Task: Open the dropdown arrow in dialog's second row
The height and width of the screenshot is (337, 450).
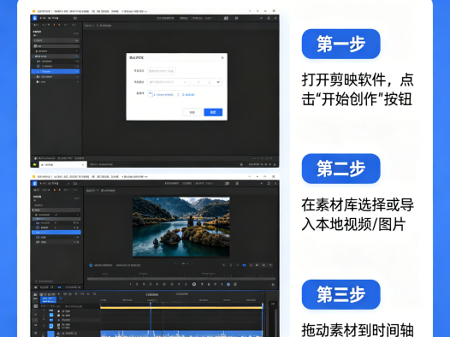Action: click(218, 82)
